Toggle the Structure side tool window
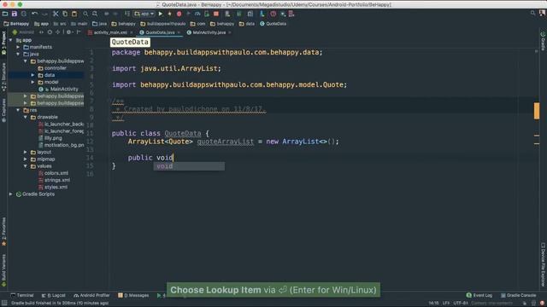Screen dimensions: 547x307 (x=3, y=78)
